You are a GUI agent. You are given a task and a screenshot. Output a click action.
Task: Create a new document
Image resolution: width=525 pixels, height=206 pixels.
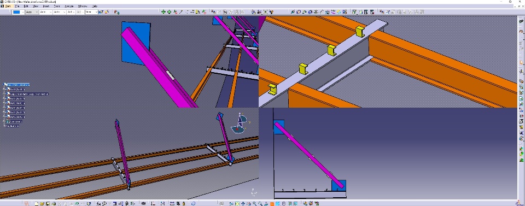click(36, 203)
